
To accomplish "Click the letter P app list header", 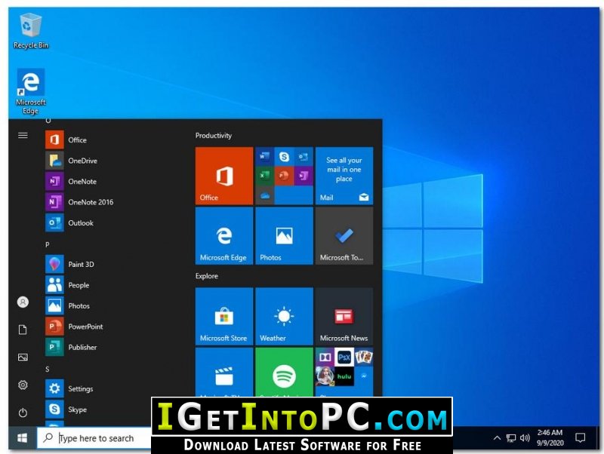I will [47, 244].
